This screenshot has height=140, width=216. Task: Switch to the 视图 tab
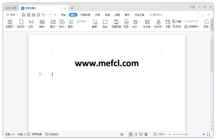(x=117, y=15)
